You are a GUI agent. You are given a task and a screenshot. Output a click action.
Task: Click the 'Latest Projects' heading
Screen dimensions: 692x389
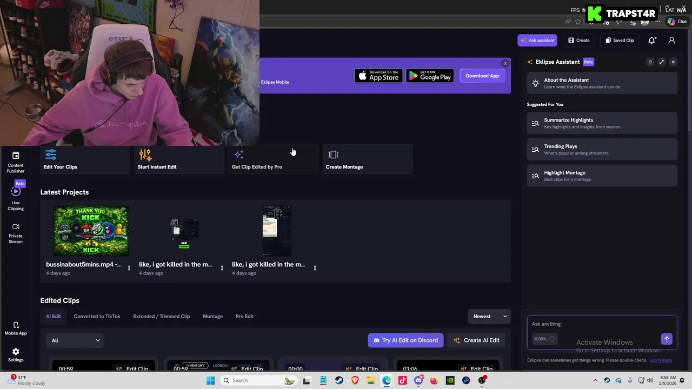(64, 192)
